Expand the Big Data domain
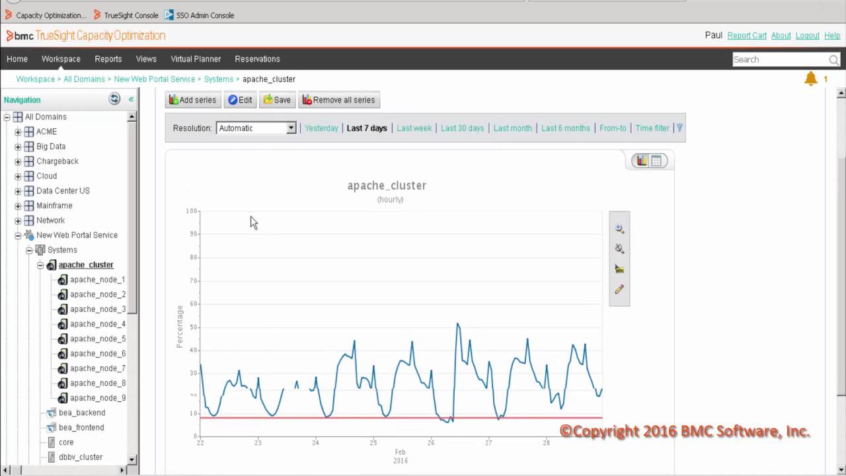Viewport: 846px width, 476px height. (18, 147)
